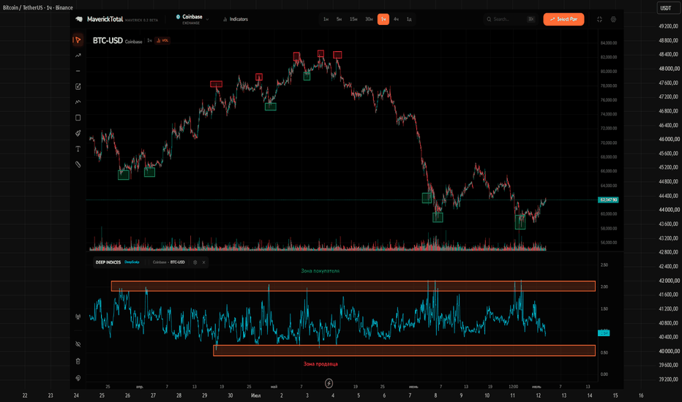
Task: Select the horizontal line tool
Action: (x=78, y=71)
